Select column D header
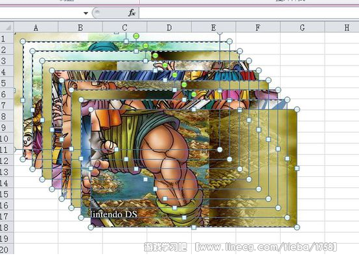 tap(169, 27)
